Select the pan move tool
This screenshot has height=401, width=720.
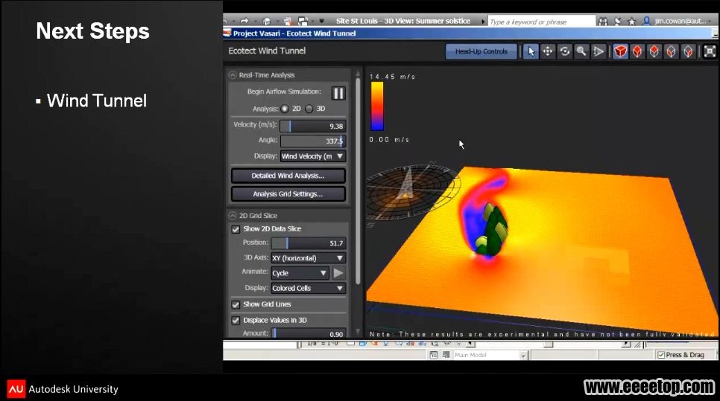547,51
